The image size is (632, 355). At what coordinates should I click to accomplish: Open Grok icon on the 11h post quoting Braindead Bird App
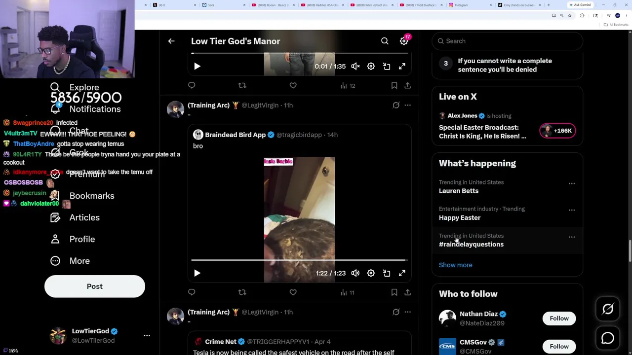396,105
